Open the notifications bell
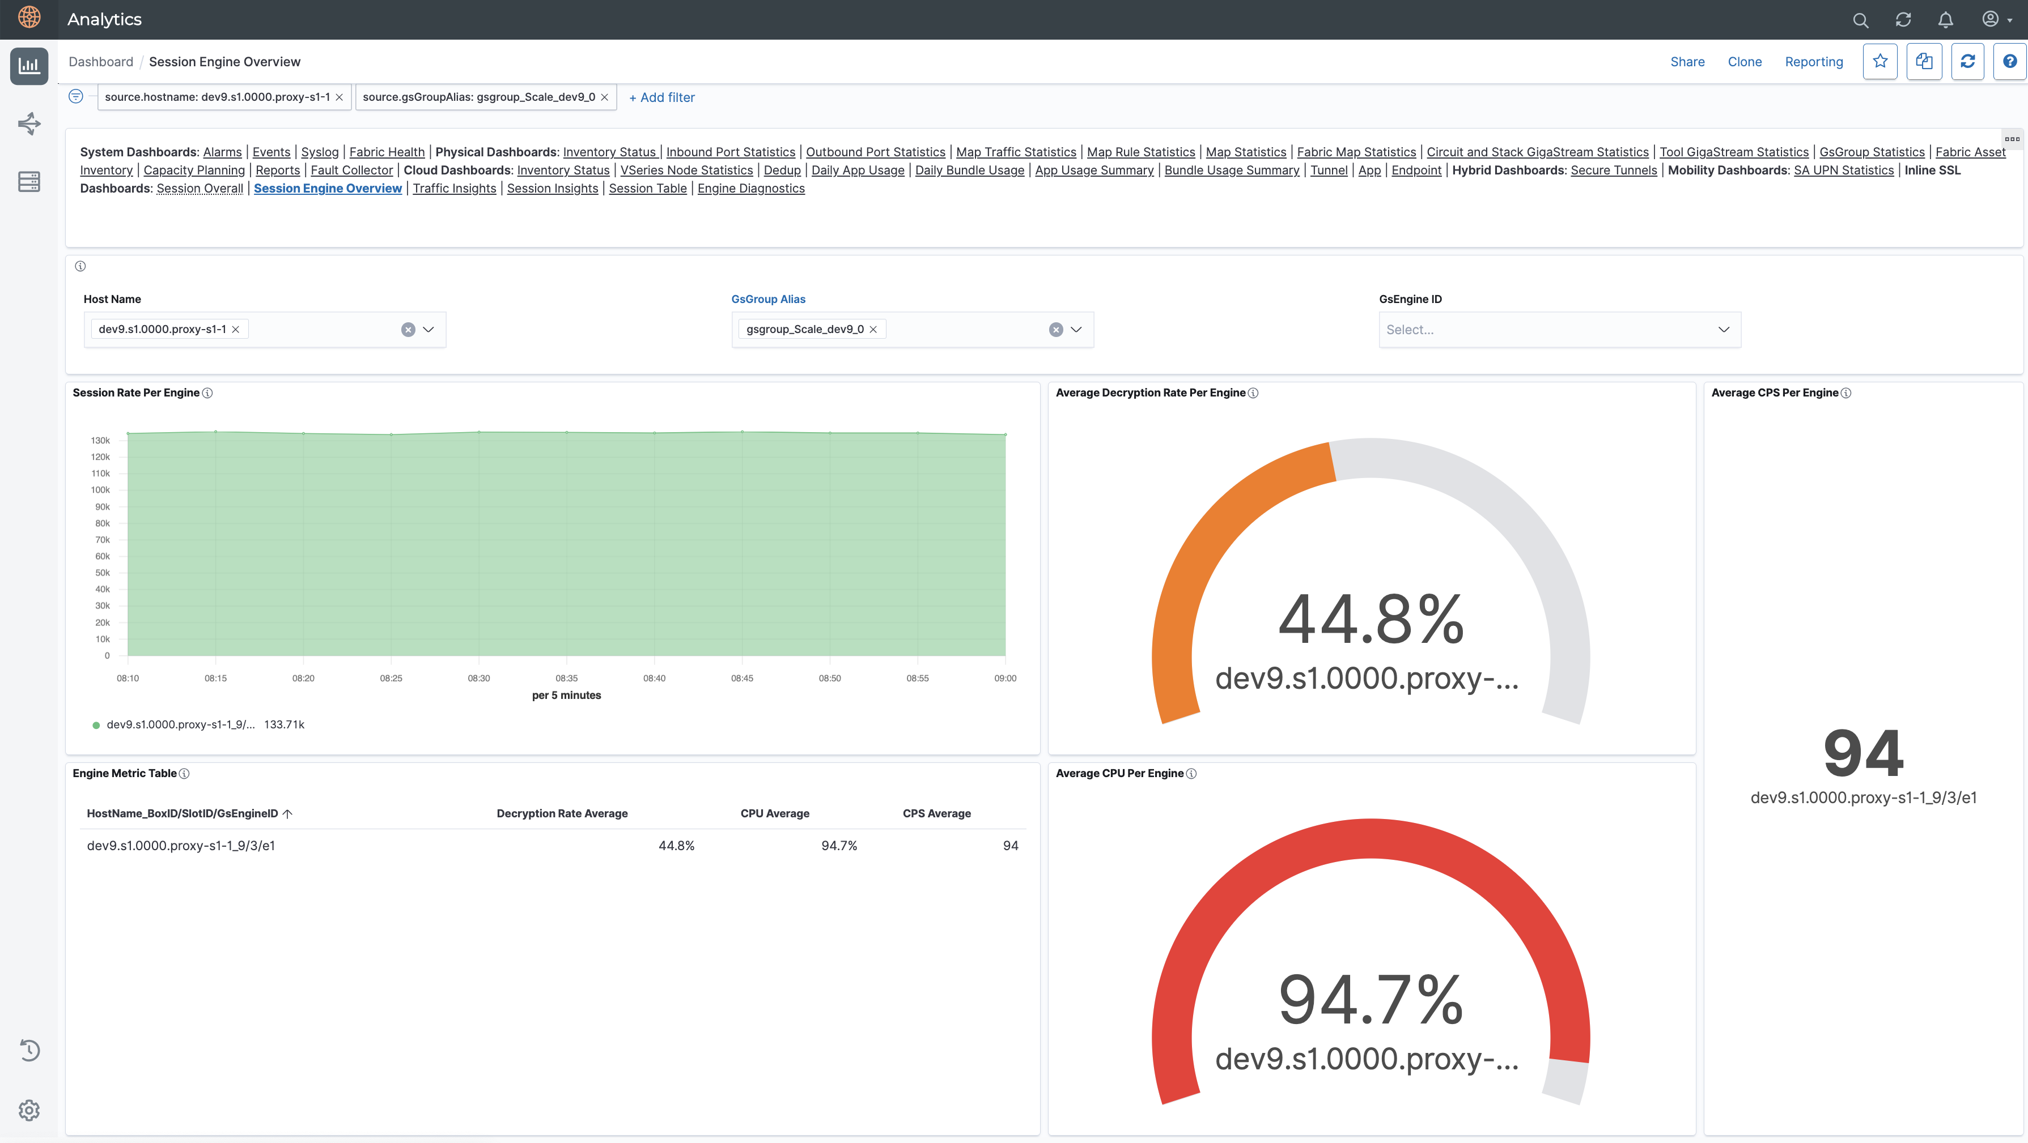 (x=1945, y=20)
